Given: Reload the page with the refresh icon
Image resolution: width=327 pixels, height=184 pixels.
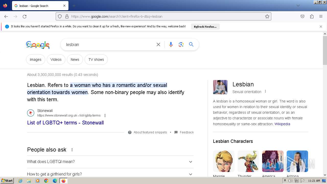Looking at the screenshot, I should tap(25, 16).
